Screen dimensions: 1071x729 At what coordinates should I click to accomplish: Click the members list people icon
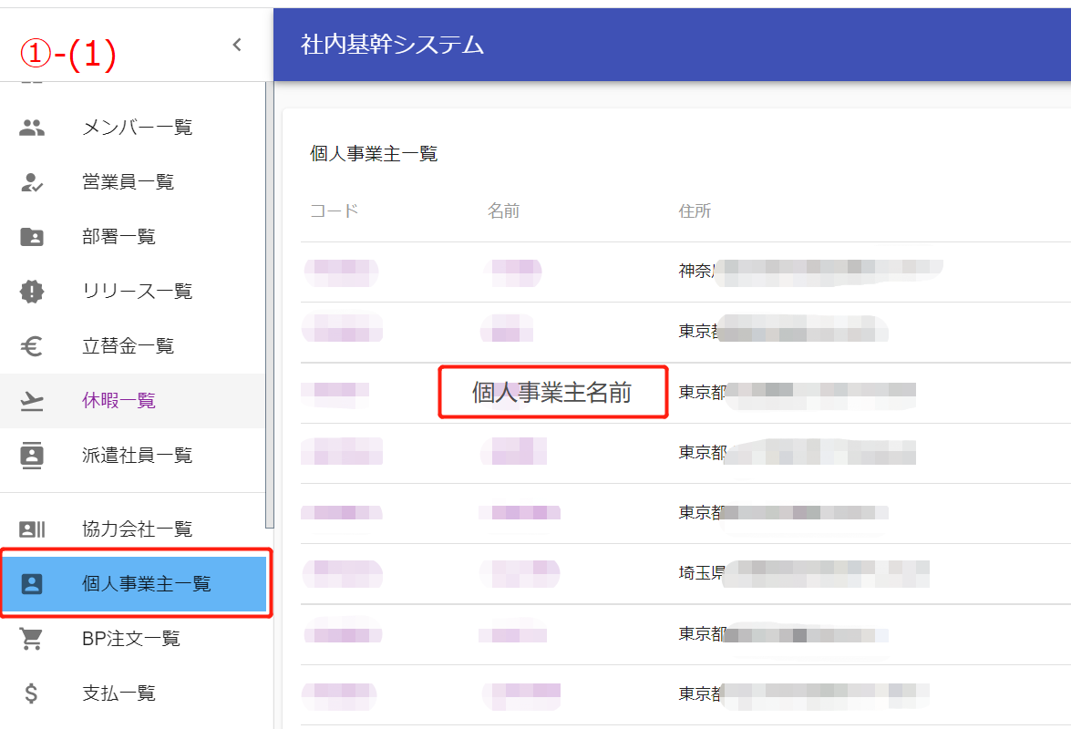(32, 128)
